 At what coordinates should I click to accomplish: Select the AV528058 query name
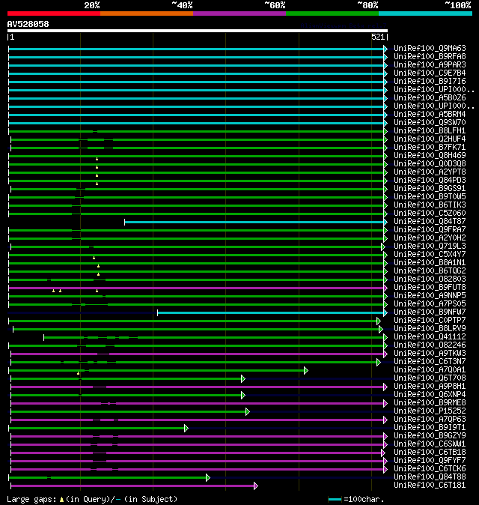point(28,24)
